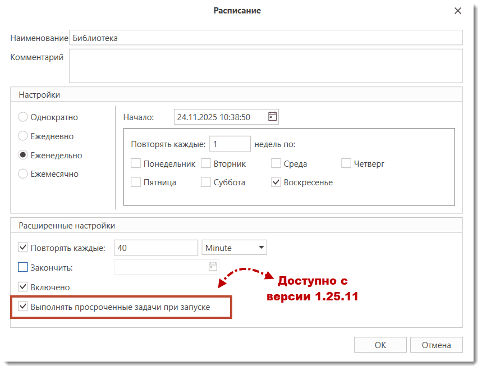Click the Наименование field containing Библиотека

coord(265,38)
